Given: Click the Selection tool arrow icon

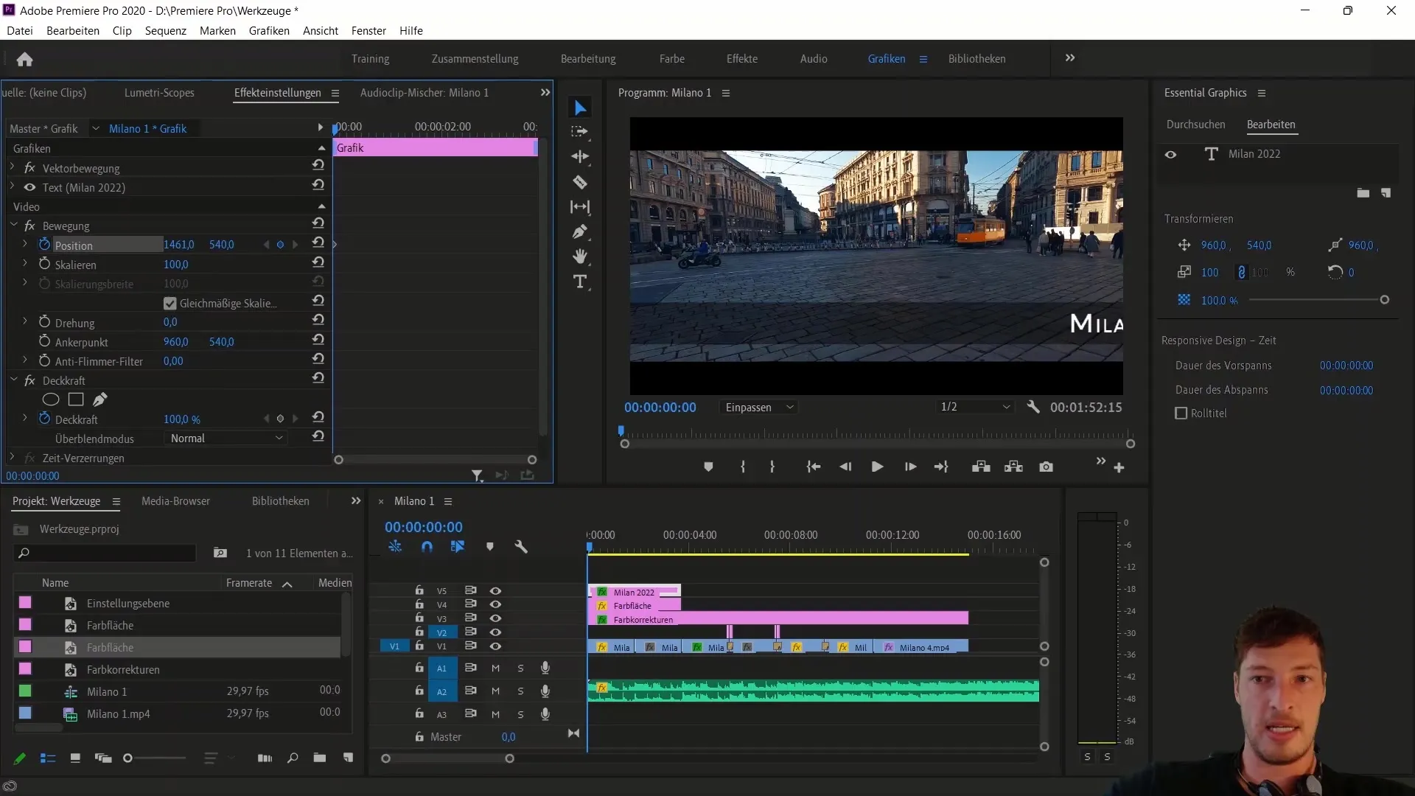Looking at the screenshot, I should coord(580,107).
